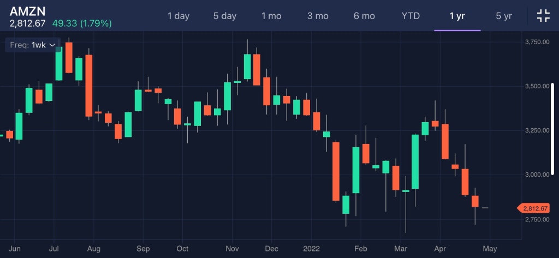559x258 pixels.
Task: Click the green 49.33 (1.79%) change
Action: (82, 23)
